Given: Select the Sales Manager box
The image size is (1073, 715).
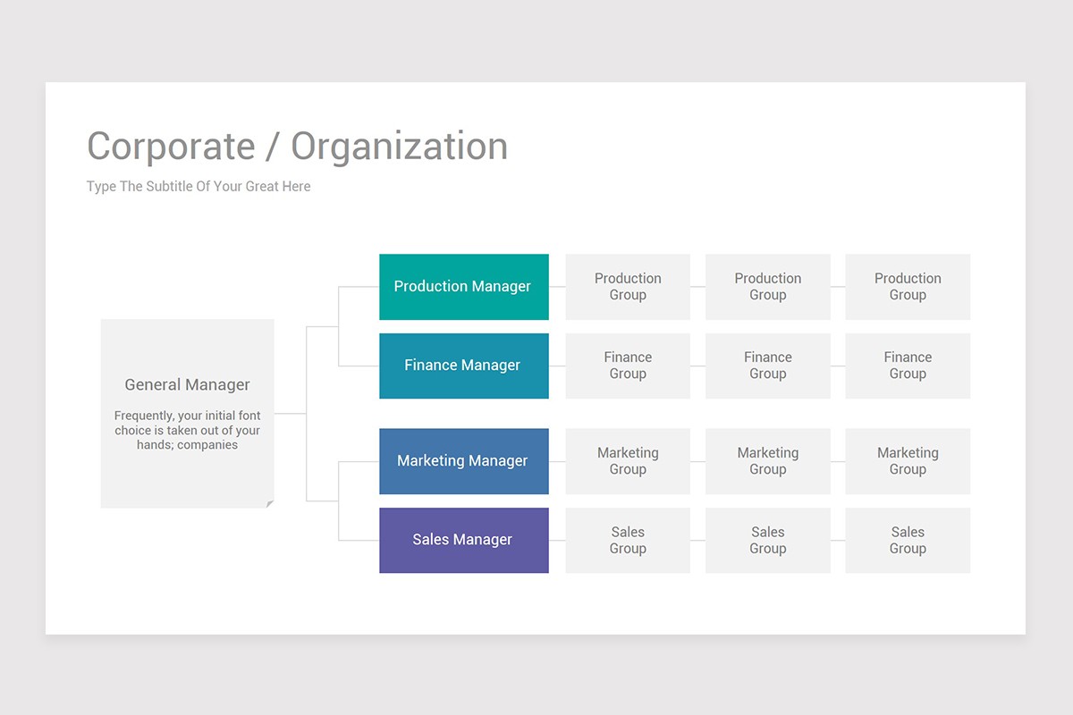Looking at the screenshot, I should click(463, 539).
